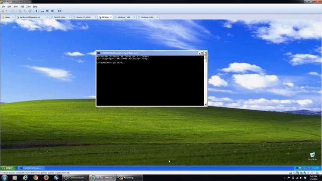
Task: Expand the power options dropdown arrow
Action: 7,11
